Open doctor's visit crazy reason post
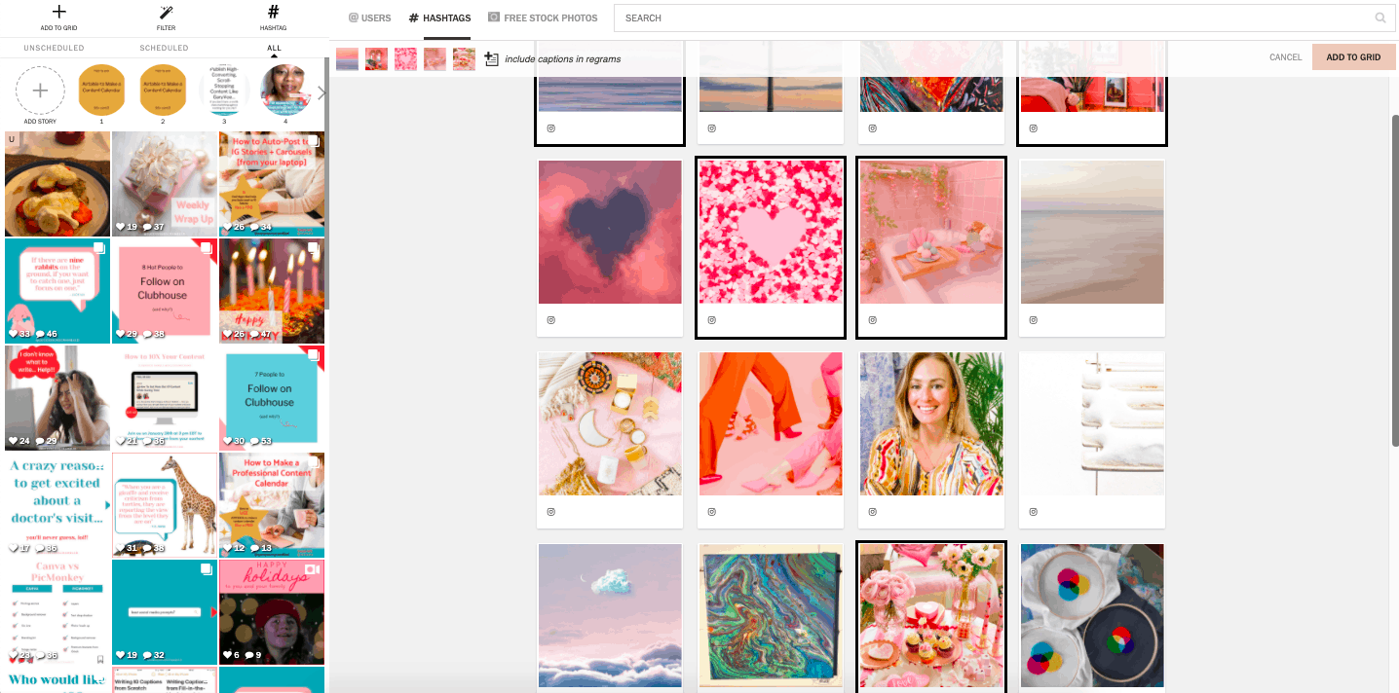Image resolution: width=1399 pixels, height=693 pixels. coord(57,505)
